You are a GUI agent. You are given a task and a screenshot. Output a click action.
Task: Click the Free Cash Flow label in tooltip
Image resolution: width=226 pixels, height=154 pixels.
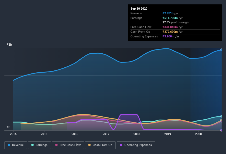click(141, 27)
